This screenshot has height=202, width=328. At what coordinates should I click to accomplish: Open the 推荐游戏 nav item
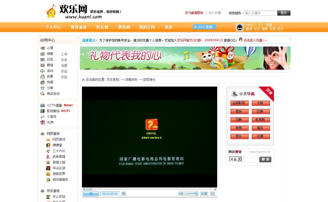pos(79,27)
